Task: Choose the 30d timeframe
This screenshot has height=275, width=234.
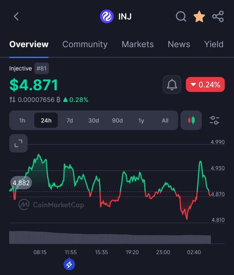Action: point(94,121)
